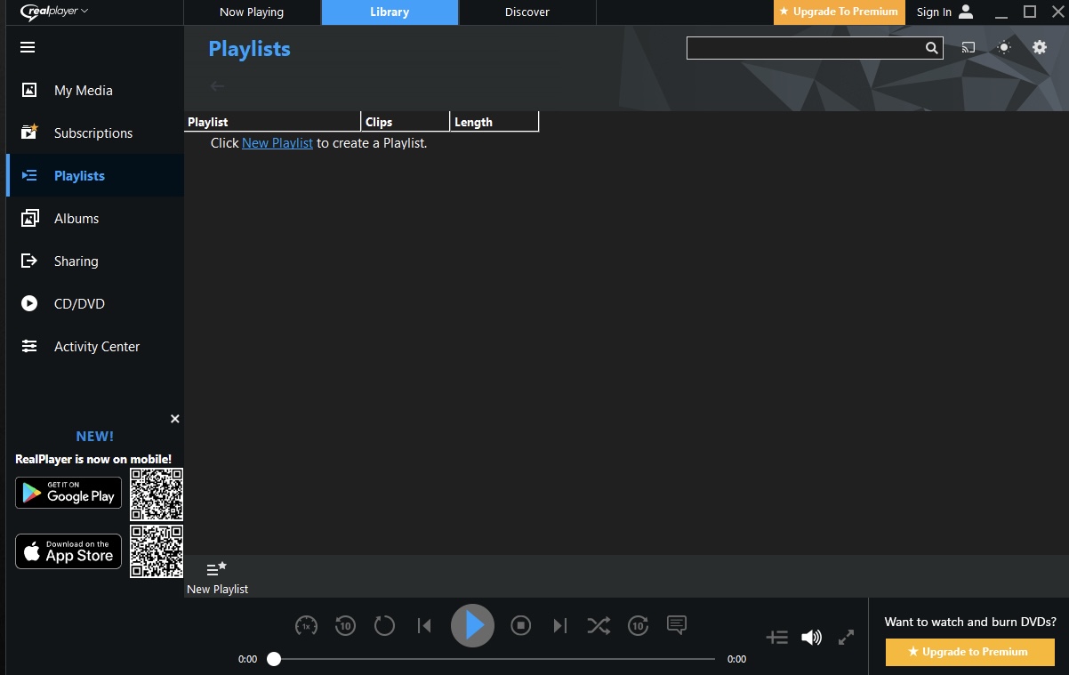Viewport: 1069px width, 675px height.
Task: Expand the sidebar hamburger menu
Action: click(x=28, y=47)
